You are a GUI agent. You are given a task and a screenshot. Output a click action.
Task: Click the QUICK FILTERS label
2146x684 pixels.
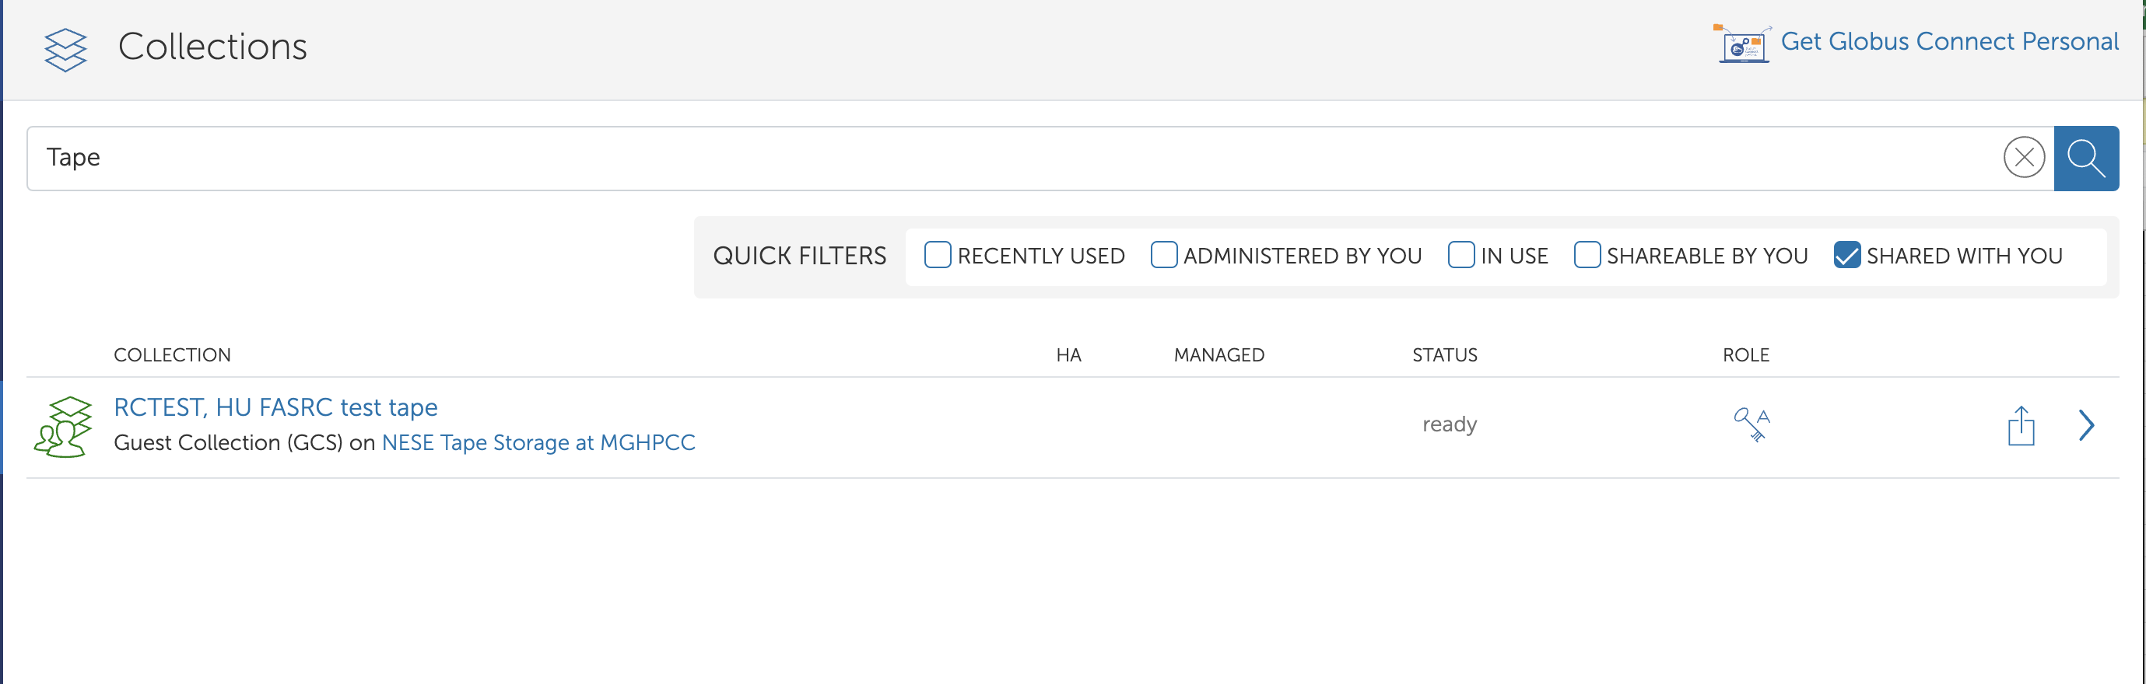click(800, 256)
